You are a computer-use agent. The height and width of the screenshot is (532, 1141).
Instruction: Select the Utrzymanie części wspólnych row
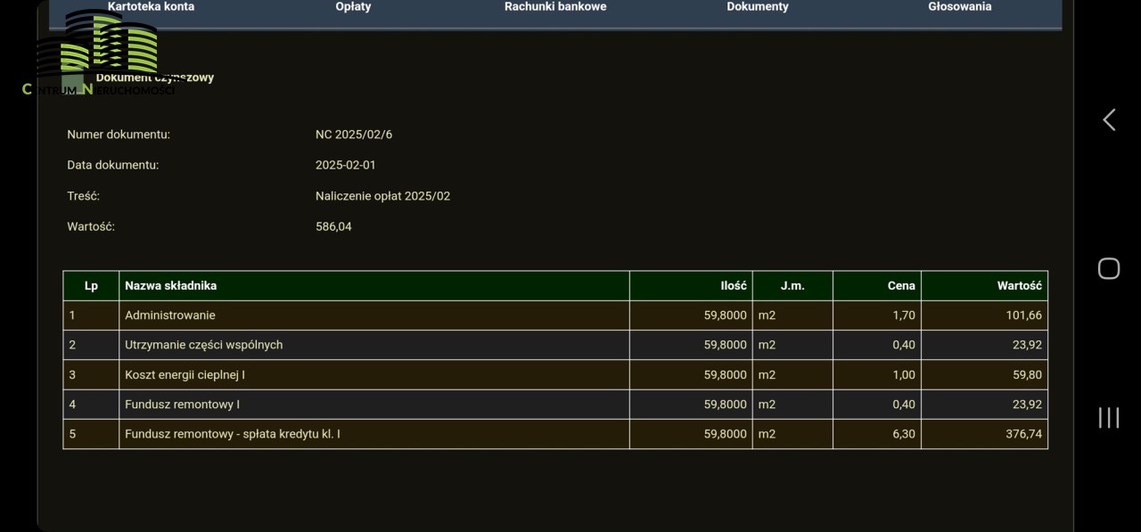click(x=203, y=345)
